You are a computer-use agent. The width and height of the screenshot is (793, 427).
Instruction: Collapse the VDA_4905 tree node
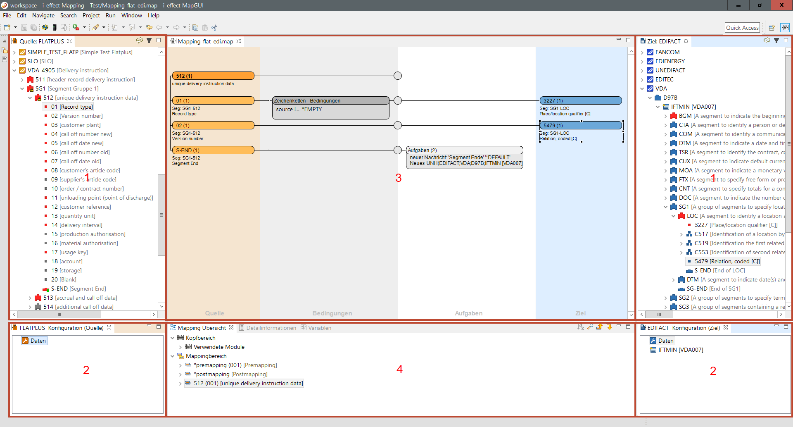click(14, 71)
